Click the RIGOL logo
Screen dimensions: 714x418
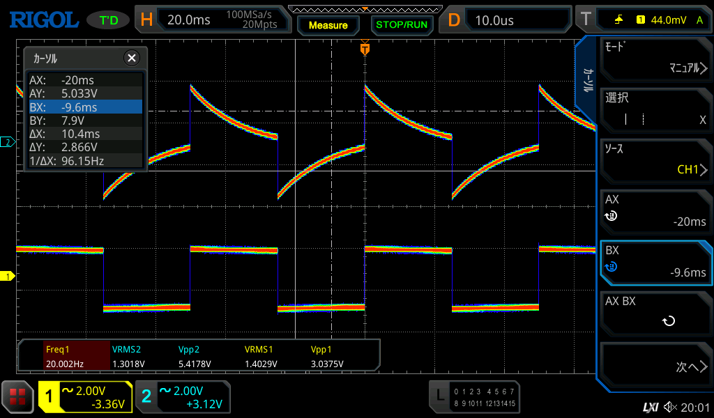coord(43,20)
